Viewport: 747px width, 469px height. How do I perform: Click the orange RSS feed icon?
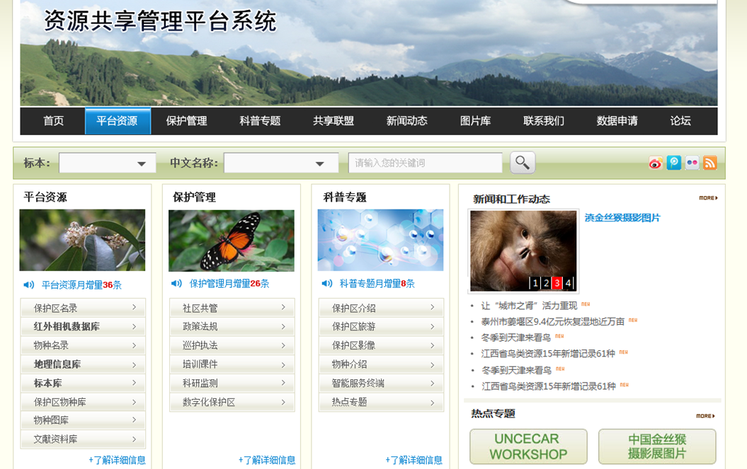pyautogui.click(x=710, y=163)
